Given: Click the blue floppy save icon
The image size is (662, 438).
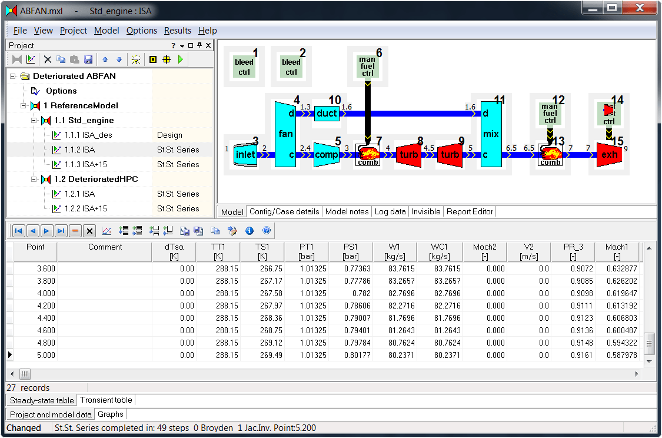Looking at the screenshot, I should 88,59.
